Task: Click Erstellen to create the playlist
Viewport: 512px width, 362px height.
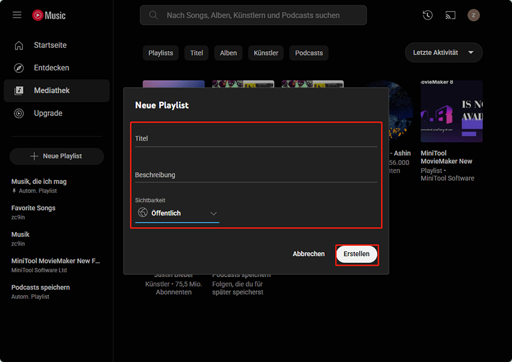Action: [x=357, y=254]
